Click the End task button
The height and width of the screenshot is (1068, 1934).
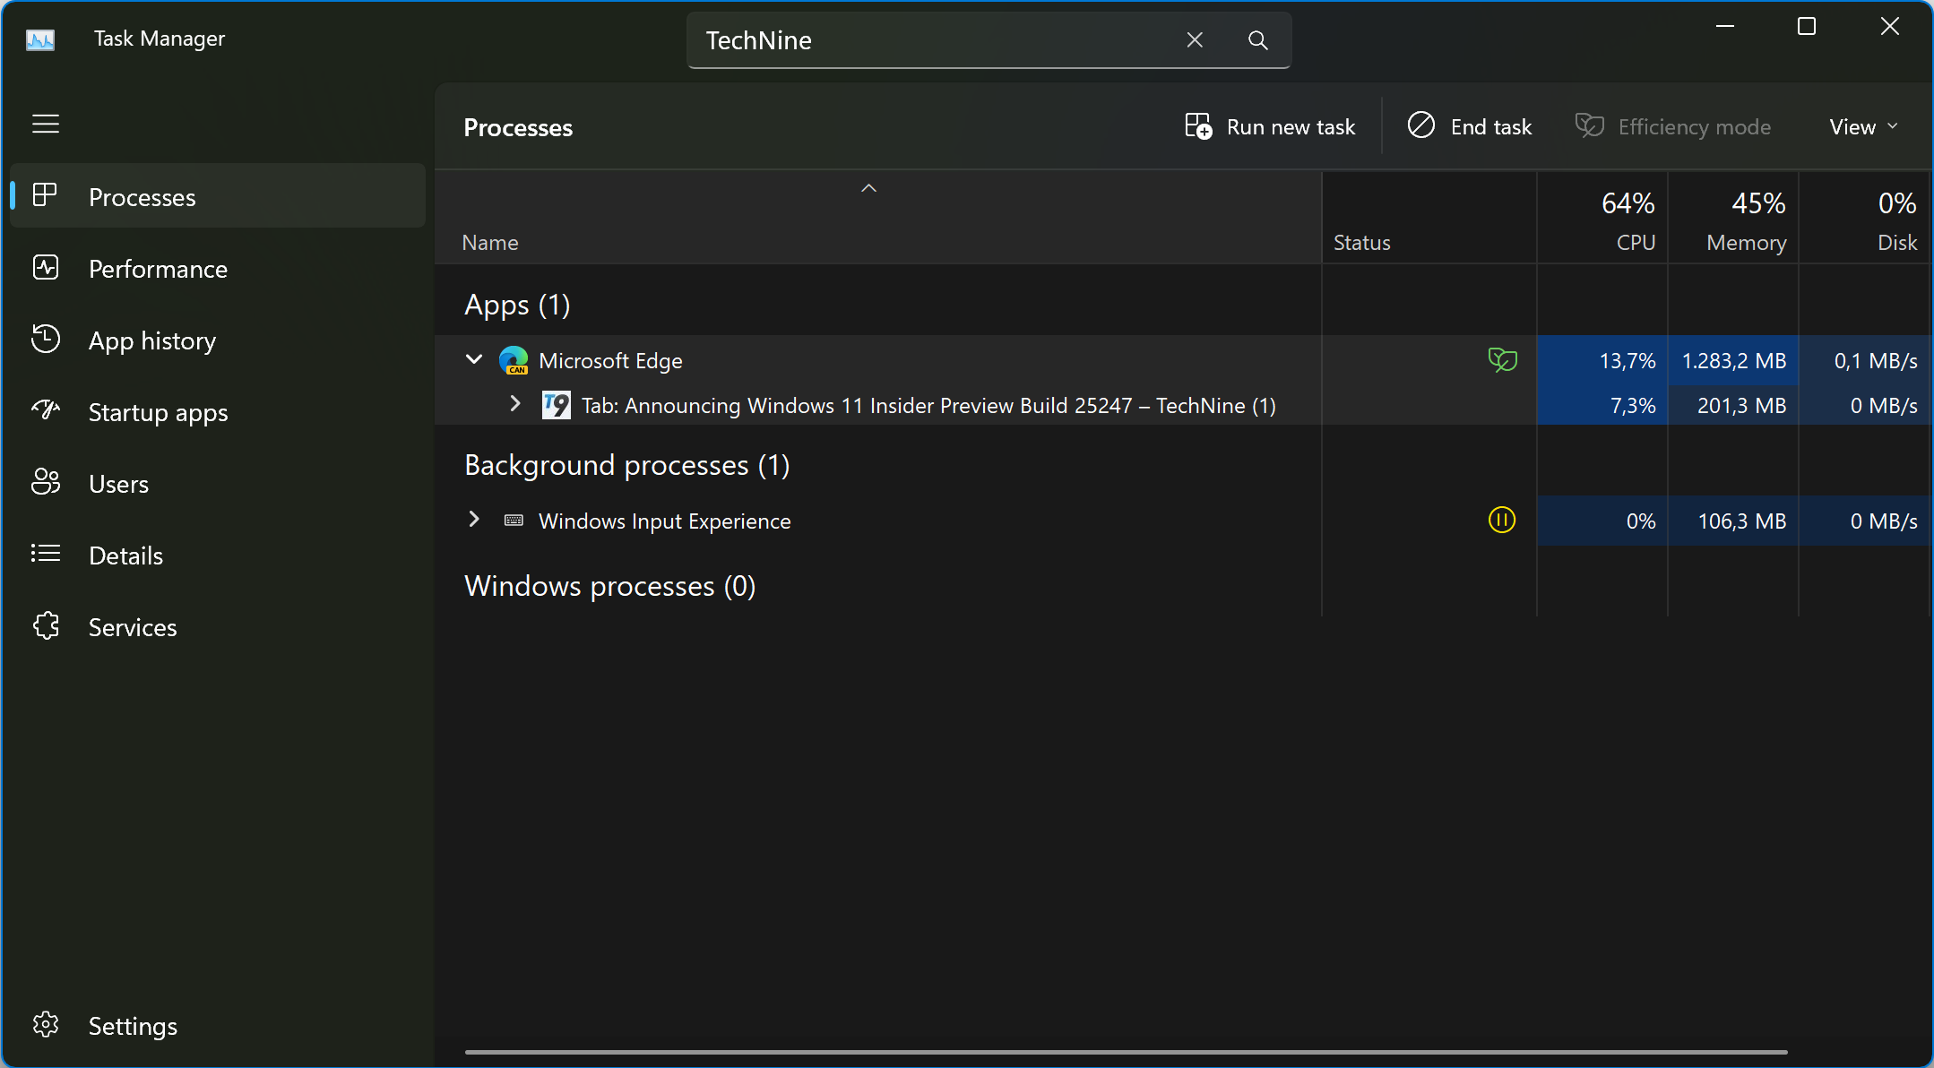tap(1470, 126)
